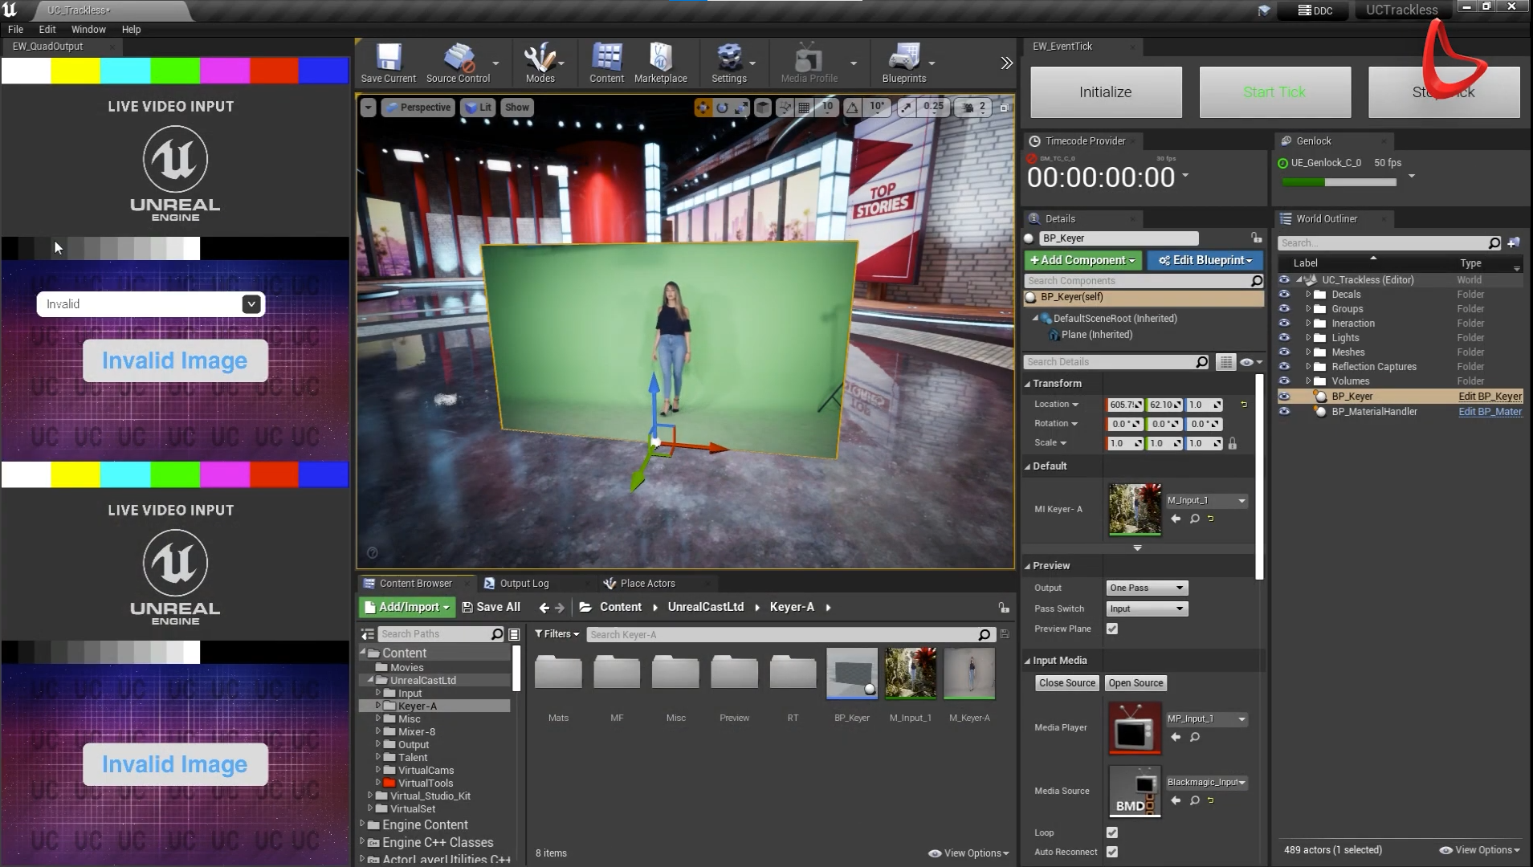Viewport: 1533px width, 867px height.
Task: Open the Help menu
Action: coord(131,29)
